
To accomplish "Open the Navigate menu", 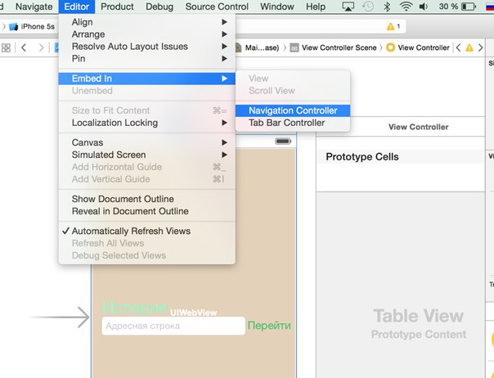I will [x=34, y=7].
